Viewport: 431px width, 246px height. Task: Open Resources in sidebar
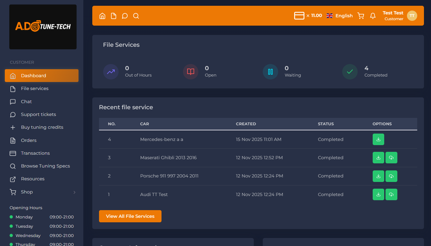(x=42, y=179)
